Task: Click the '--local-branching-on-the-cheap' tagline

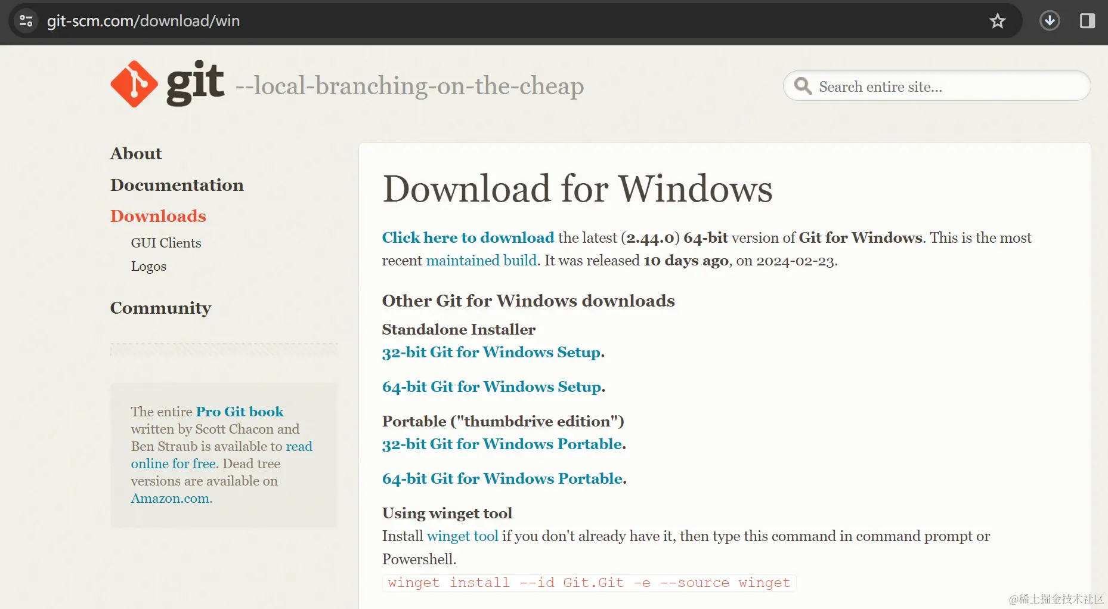Action: (410, 86)
